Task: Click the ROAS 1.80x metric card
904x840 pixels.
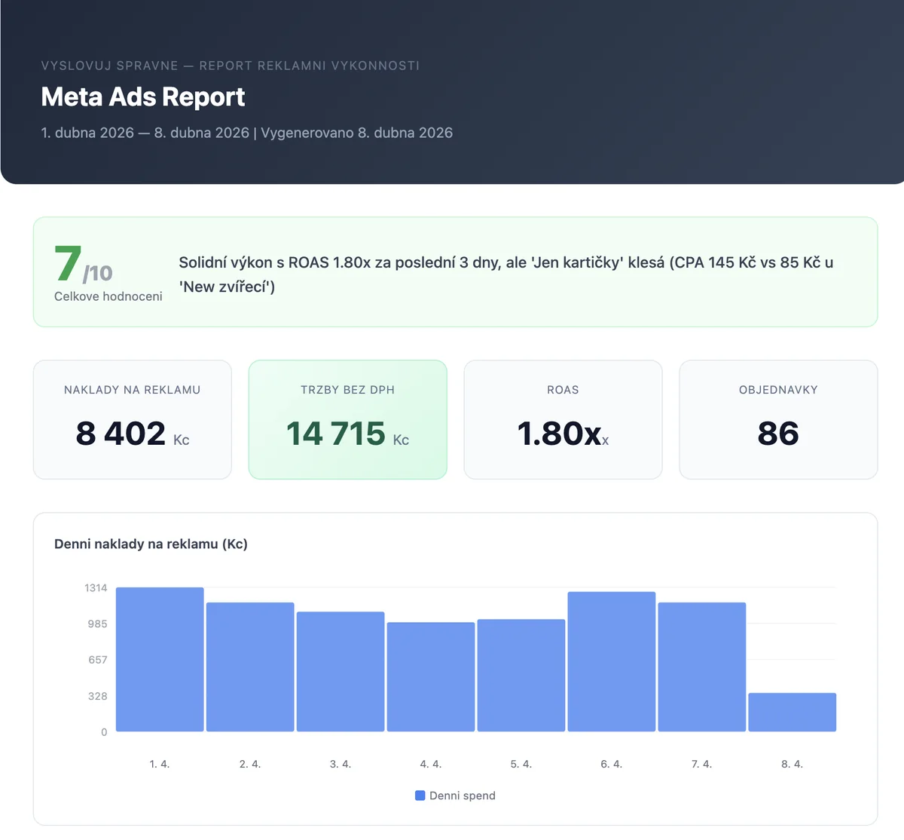Action: tap(563, 419)
